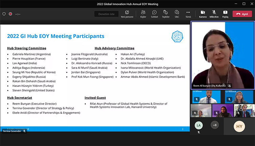Screen dimensions: 255x146
Task: Expand the Tümü more options menu
Action: pos(188,14)
